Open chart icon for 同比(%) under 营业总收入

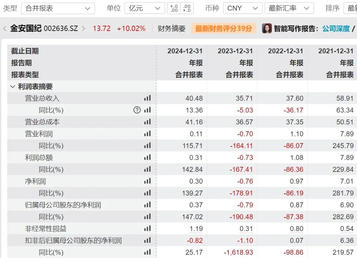point(147,110)
